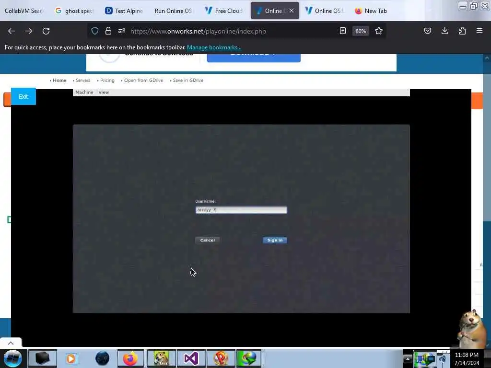491x368 pixels.
Task: Click the blue Exit button
Action: pyautogui.click(x=23, y=96)
